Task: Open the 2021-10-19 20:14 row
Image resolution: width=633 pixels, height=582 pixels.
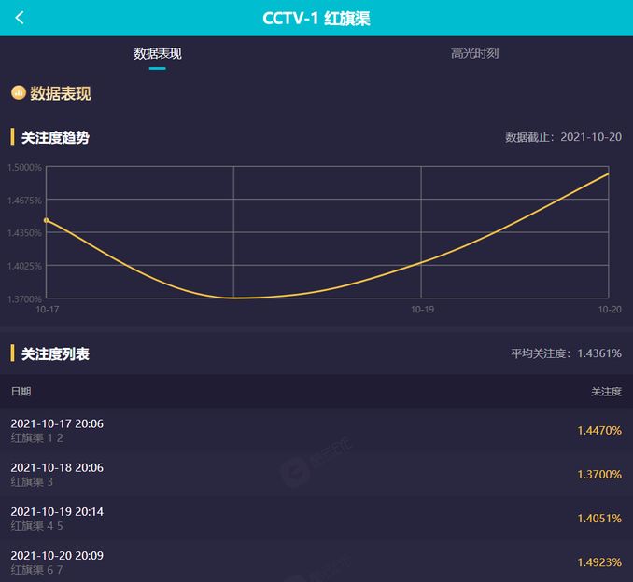Action: point(316,519)
